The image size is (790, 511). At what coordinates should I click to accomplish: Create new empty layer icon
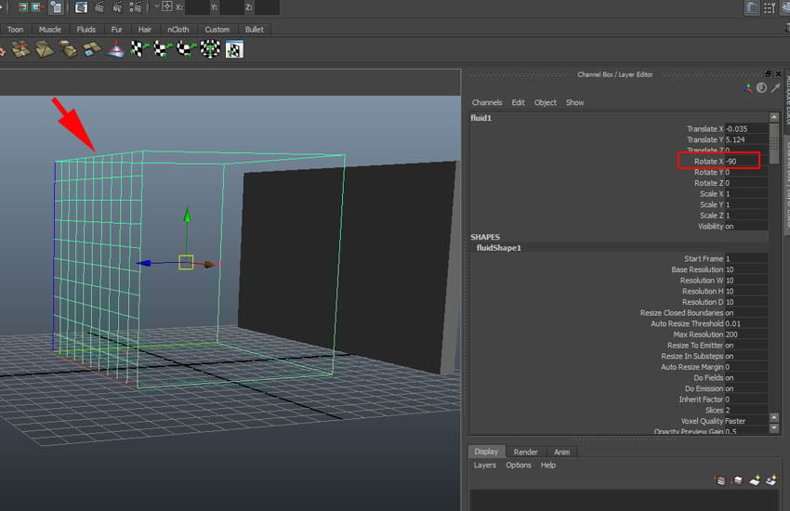(x=754, y=480)
